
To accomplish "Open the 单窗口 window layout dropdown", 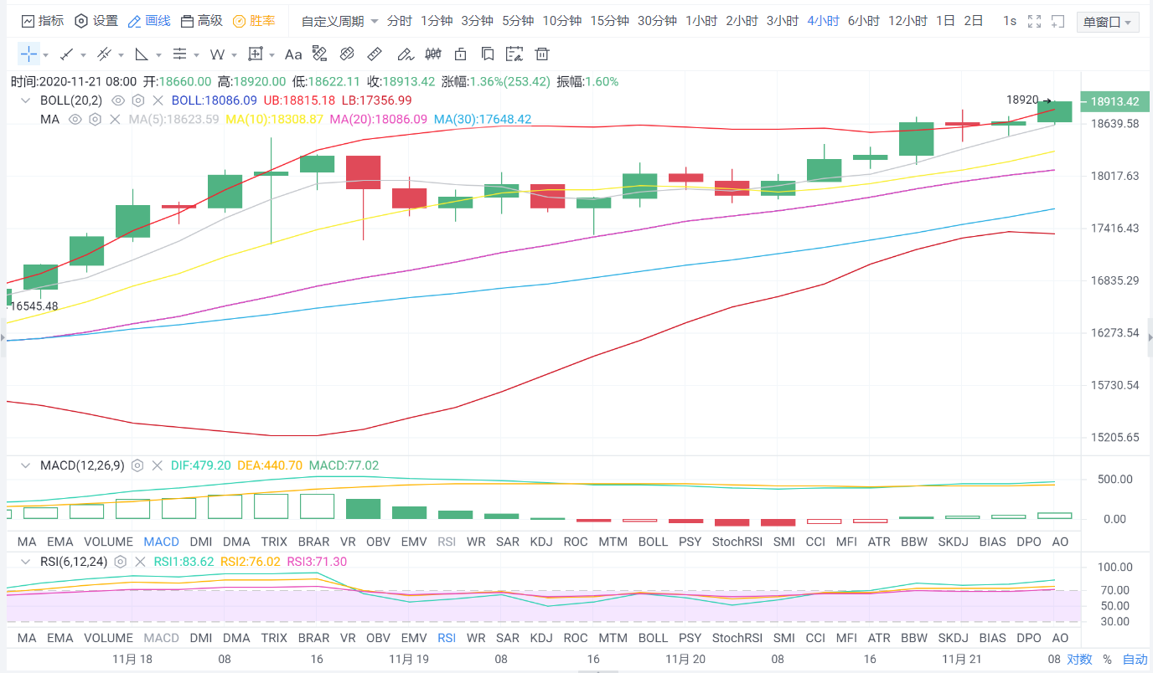I will pos(1107,22).
